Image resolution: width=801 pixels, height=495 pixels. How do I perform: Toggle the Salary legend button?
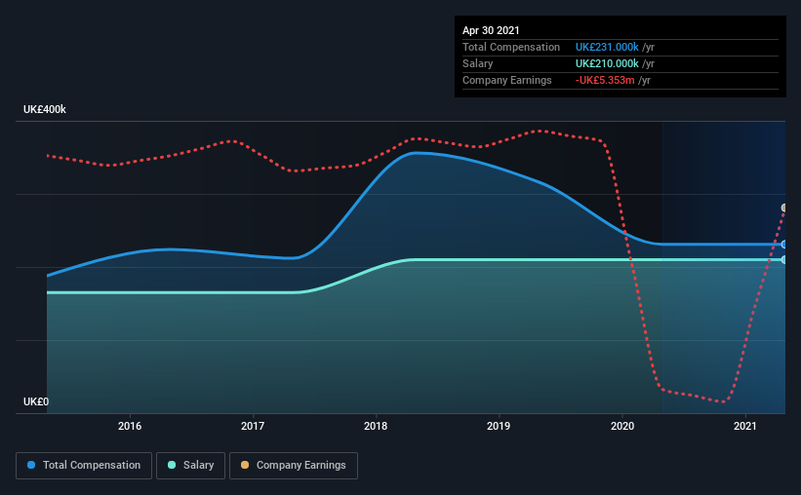pyautogui.click(x=190, y=466)
